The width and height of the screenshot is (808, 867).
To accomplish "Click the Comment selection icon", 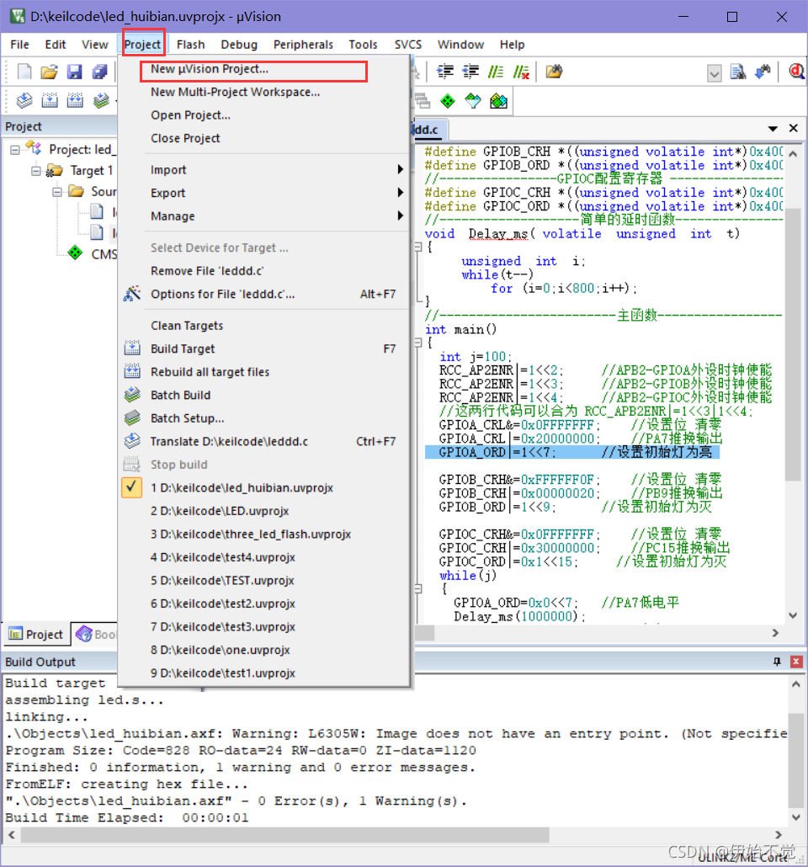I will [496, 72].
